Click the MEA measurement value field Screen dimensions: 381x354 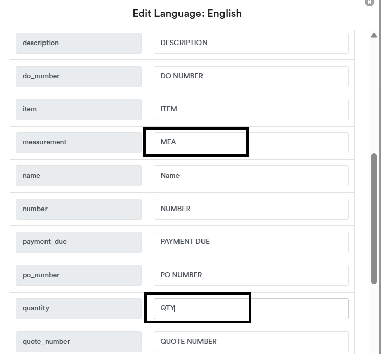[x=251, y=142]
